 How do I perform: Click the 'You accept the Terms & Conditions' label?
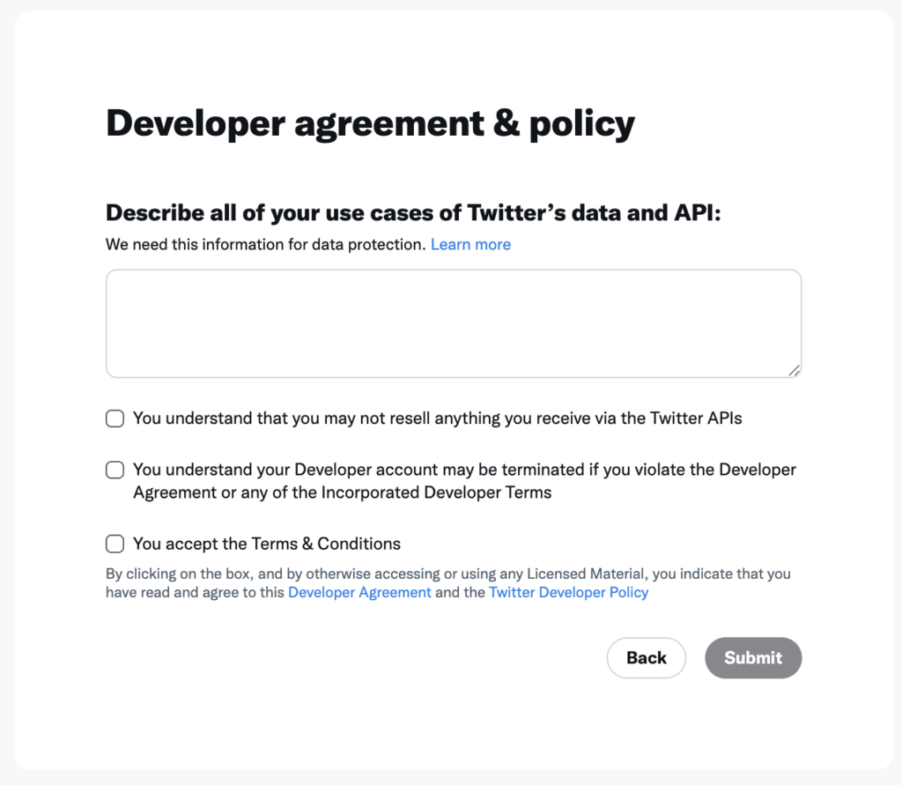267,544
